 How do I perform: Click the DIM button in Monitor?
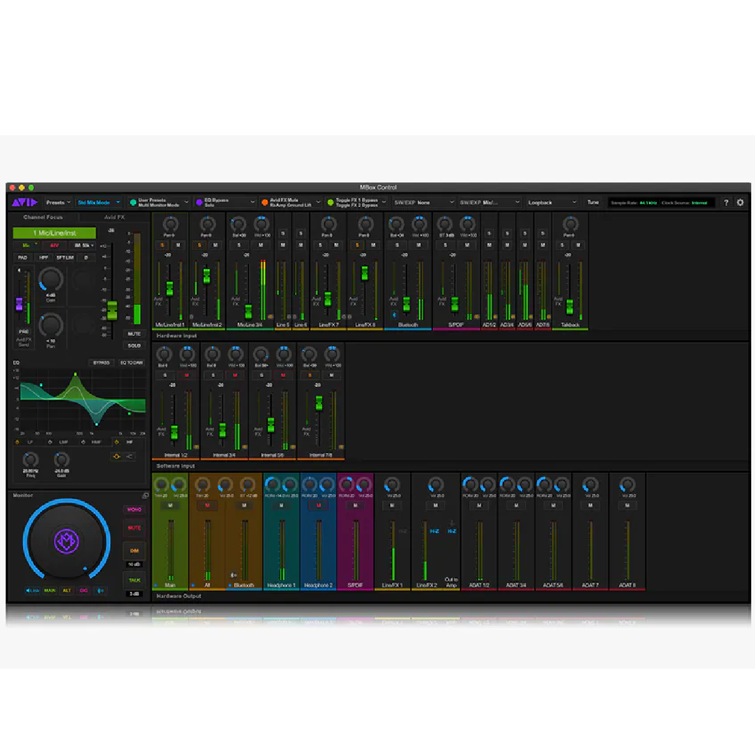click(x=135, y=551)
